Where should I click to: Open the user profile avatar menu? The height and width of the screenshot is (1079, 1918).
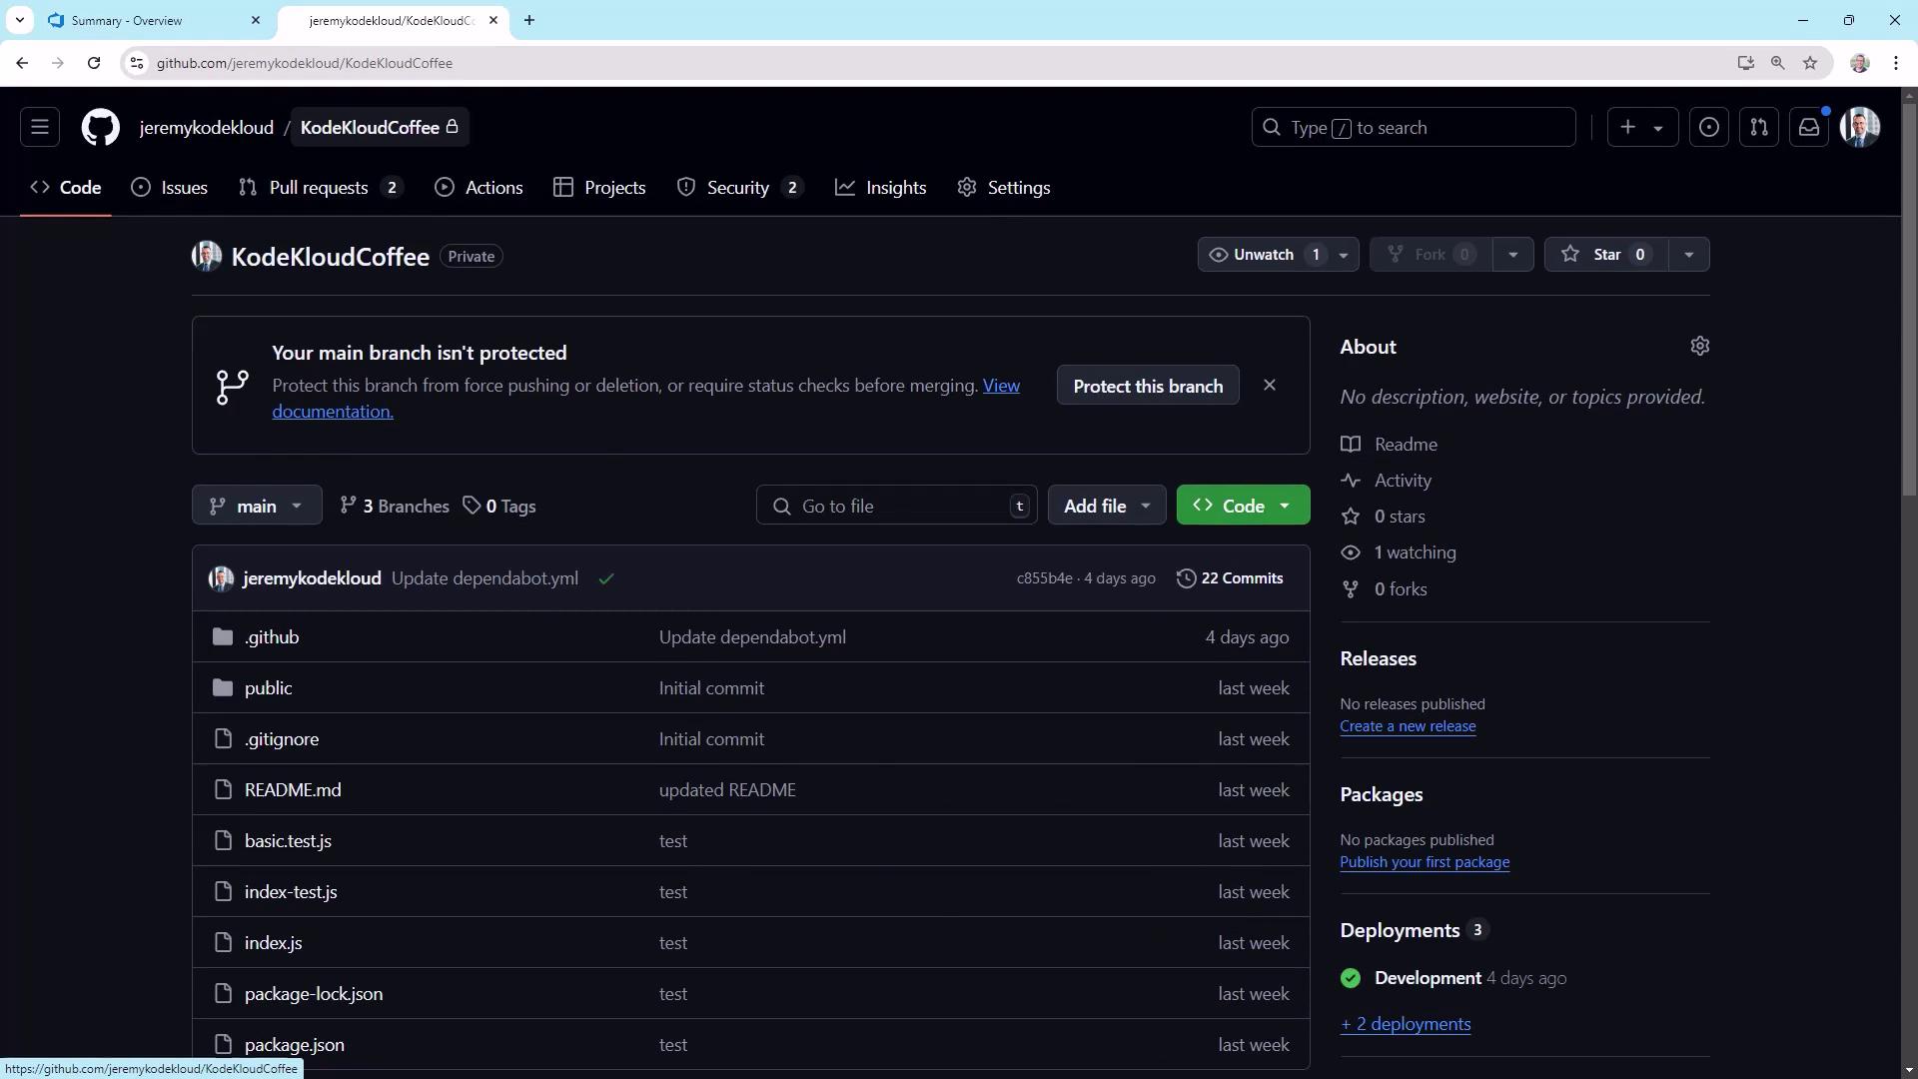coord(1860,128)
